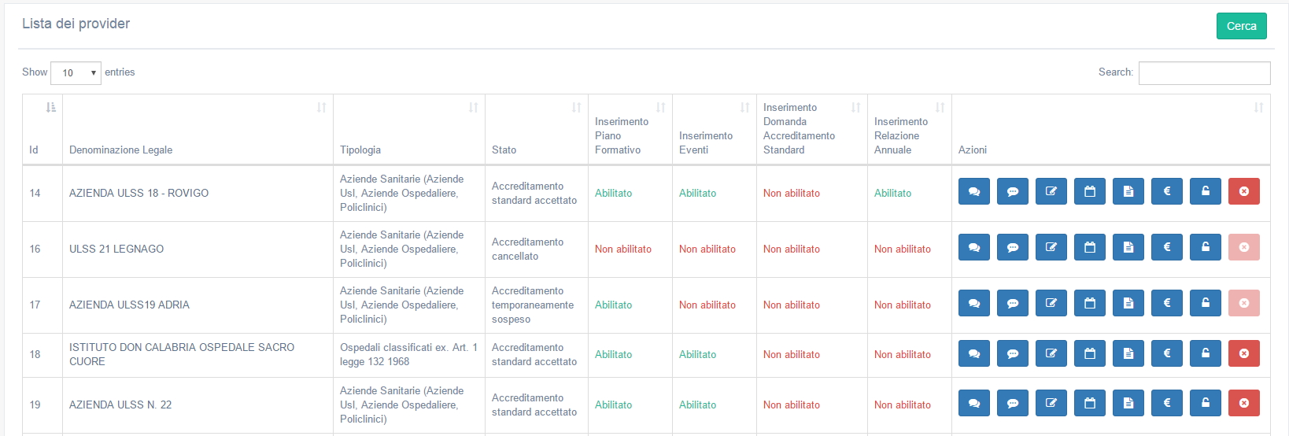This screenshot has width=1289, height=436.
Task: Open calendar icon for AZIENDA ULSS N. 22
Action: (x=1089, y=403)
